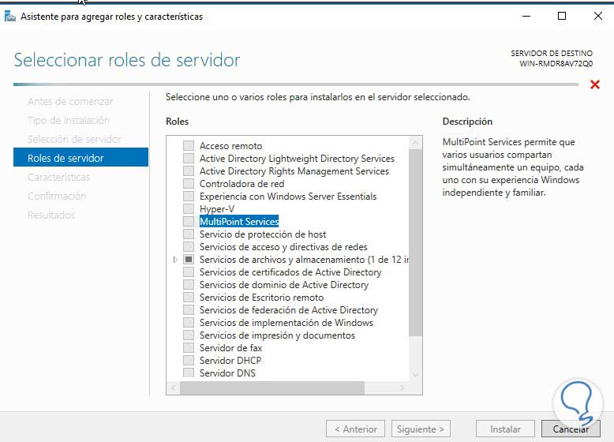
Task: Check the Acceso remoto role checkbox
Action: tap(189, 146)
